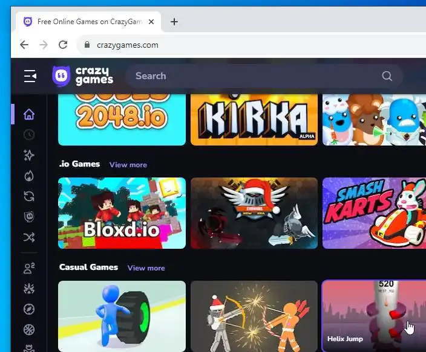
Task: Open the CrazyGames logo home link
Action: click(x=82, y=76)
